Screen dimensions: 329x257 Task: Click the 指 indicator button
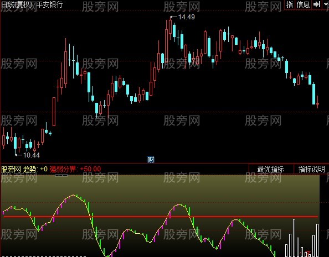tap(290, 4)
